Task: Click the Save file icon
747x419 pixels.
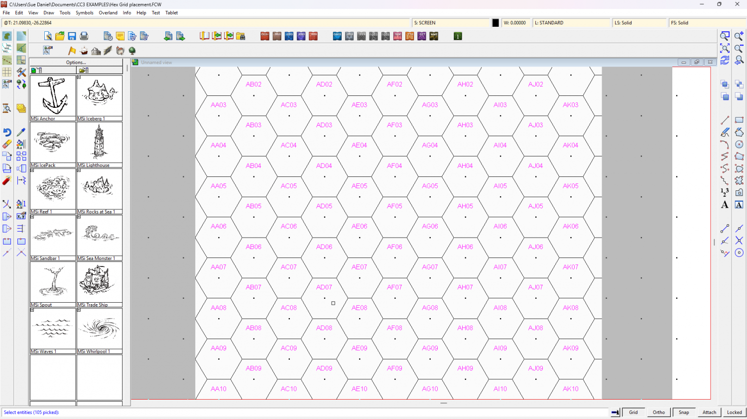Action: point(72,36)
